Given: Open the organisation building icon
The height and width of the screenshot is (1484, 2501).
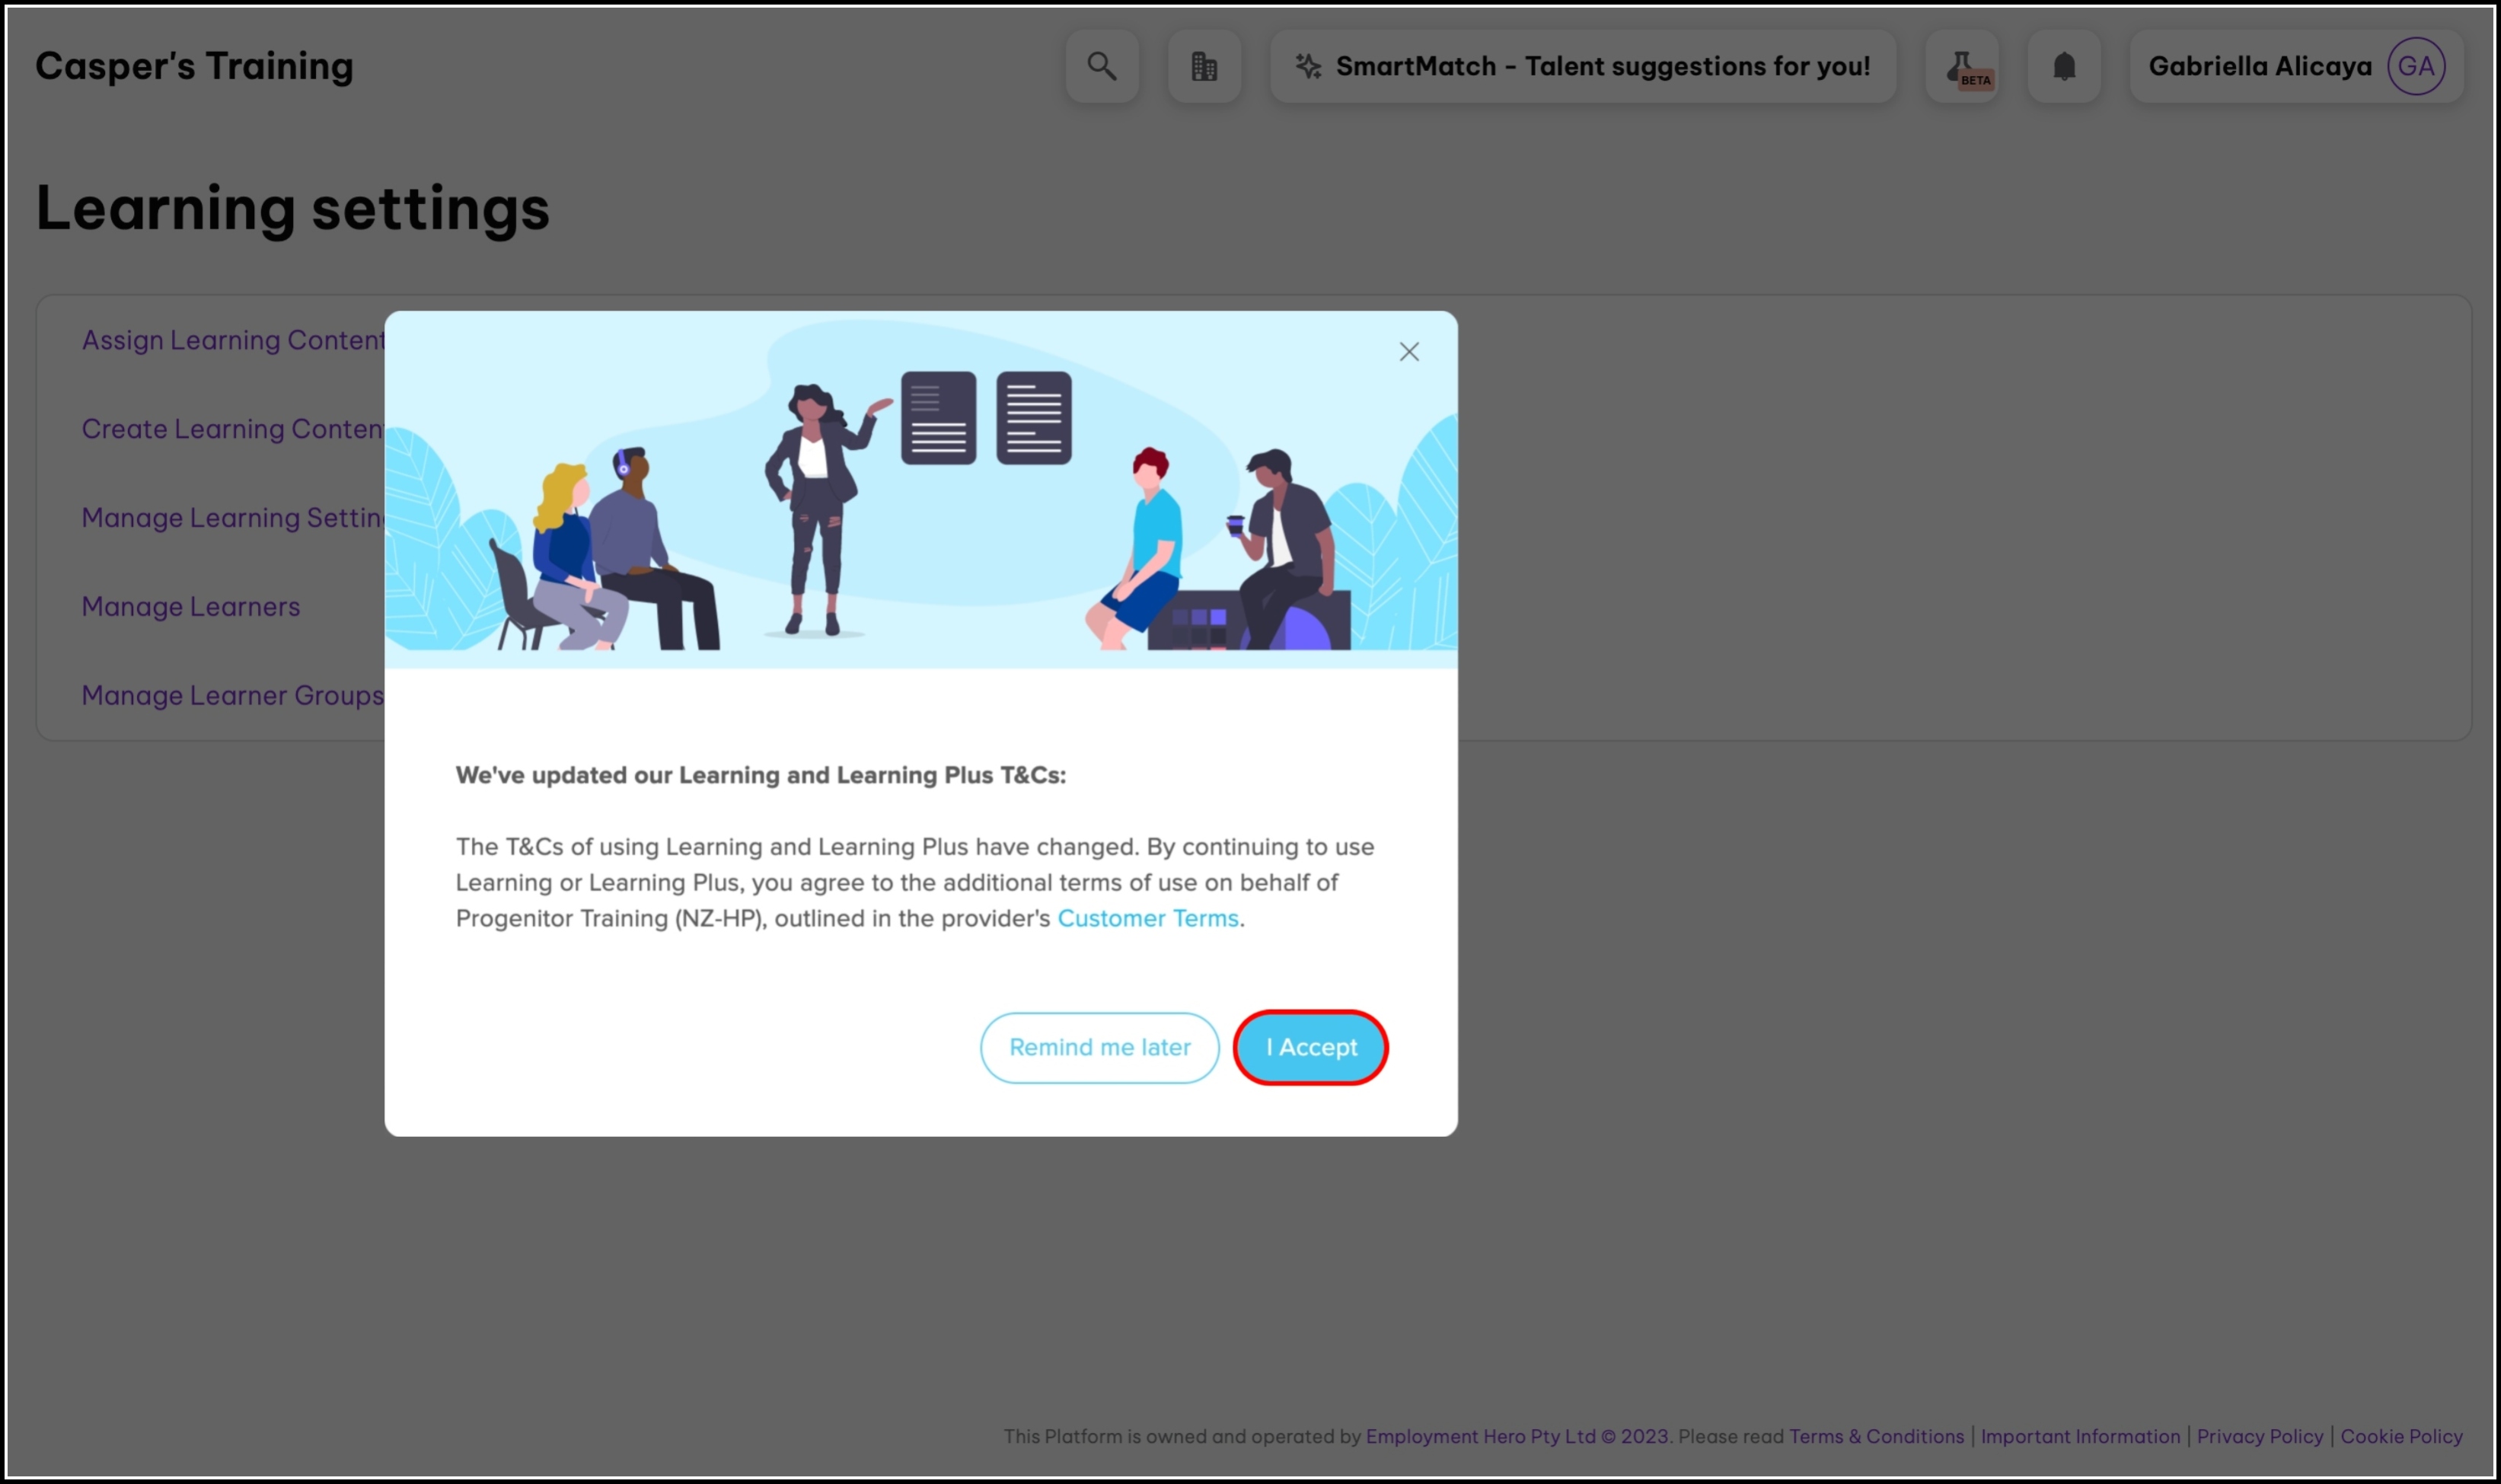Looking at the screenshot, I should 1204,66.
